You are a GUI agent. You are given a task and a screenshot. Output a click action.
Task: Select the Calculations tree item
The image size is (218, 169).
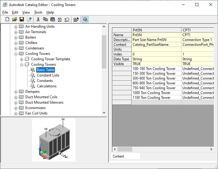click(46, 86)
